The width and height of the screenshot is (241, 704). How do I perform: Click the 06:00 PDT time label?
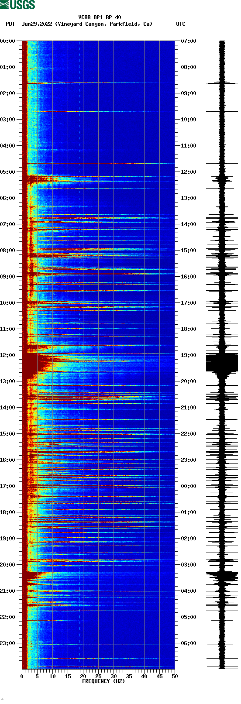(8, 198)
